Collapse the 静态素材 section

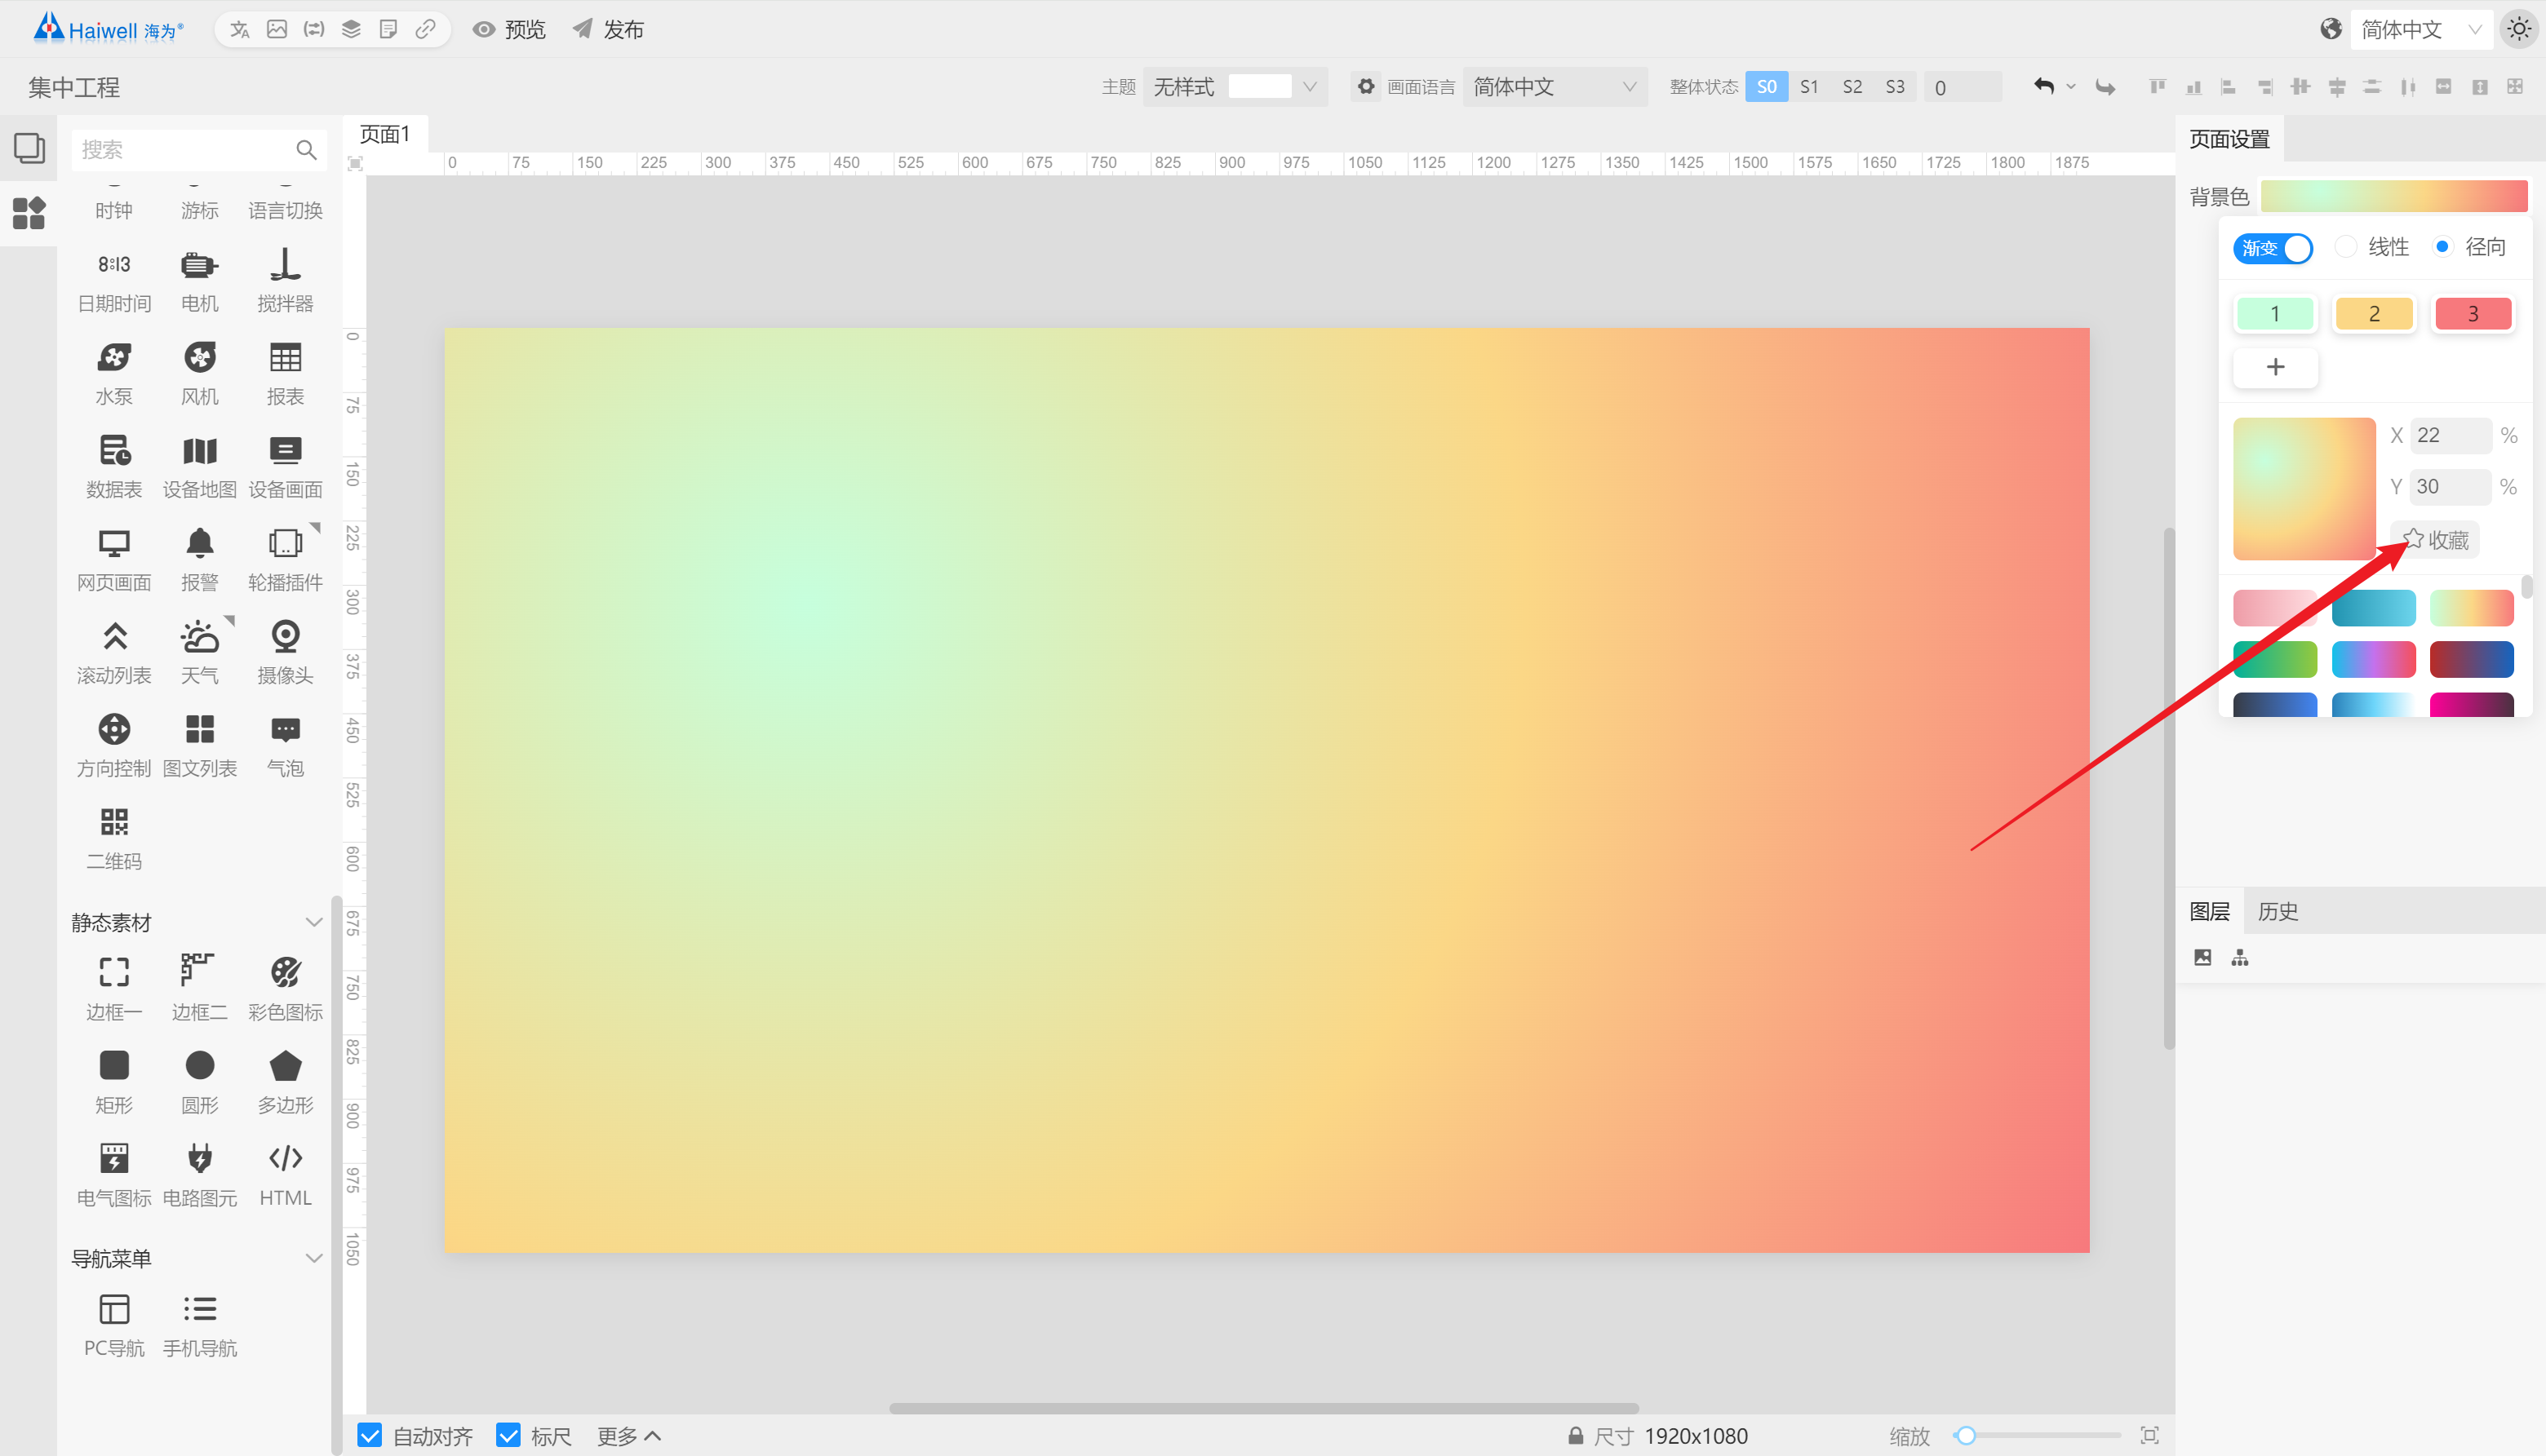point(313,922)
